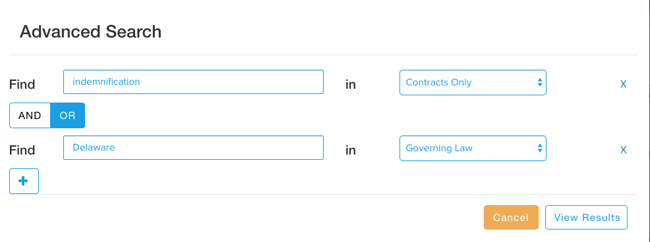Click the up-down arrows on Contracts Only selector
Screen dimensions: 650x242
pos(540,82)
